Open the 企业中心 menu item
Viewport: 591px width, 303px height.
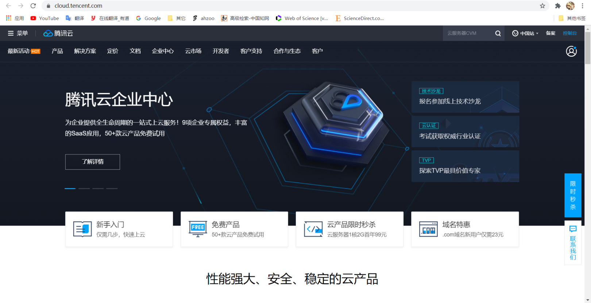163,51
